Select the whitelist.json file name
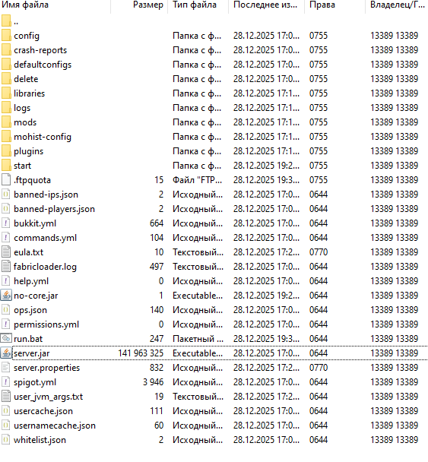The height and width of the screenshot is (462, 428). [x=40, y=440]
